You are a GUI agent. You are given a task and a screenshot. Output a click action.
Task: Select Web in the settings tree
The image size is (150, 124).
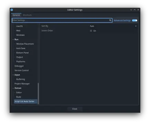(18, 31)
